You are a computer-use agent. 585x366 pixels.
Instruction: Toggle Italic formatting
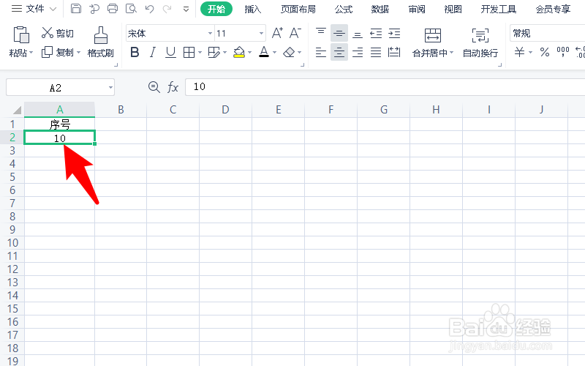(152, 52)
